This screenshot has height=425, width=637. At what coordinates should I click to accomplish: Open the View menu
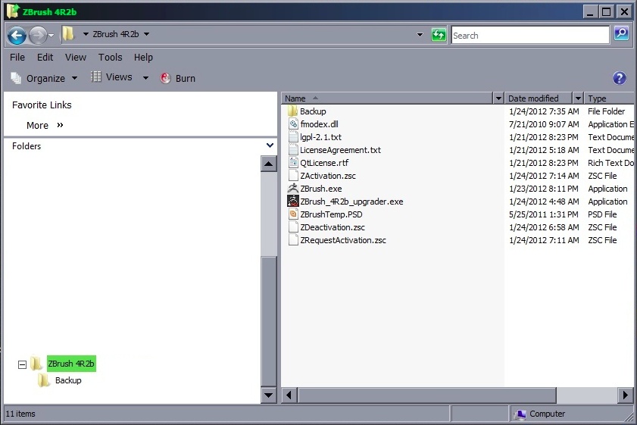point(76,58)
